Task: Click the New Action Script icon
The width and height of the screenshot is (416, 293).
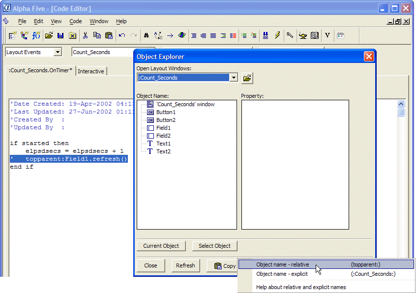Action: pos(24,35)
